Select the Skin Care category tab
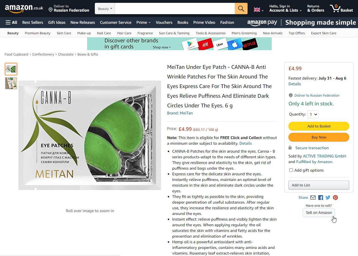 tap(64, 33)
